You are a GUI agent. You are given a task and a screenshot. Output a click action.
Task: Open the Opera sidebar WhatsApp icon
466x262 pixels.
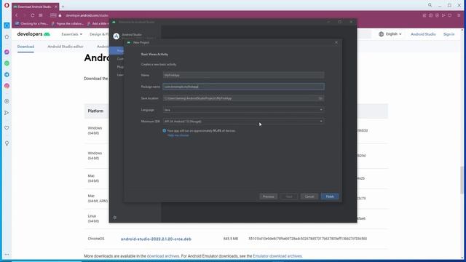coord(7,63)
